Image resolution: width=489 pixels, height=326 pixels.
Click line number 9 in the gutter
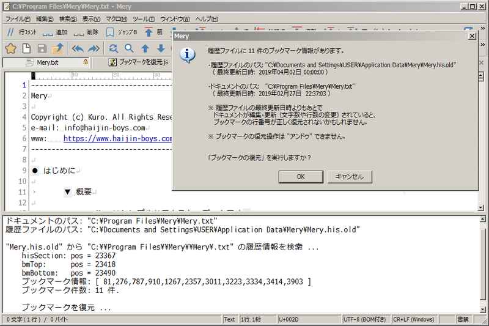tap(24, 170)
